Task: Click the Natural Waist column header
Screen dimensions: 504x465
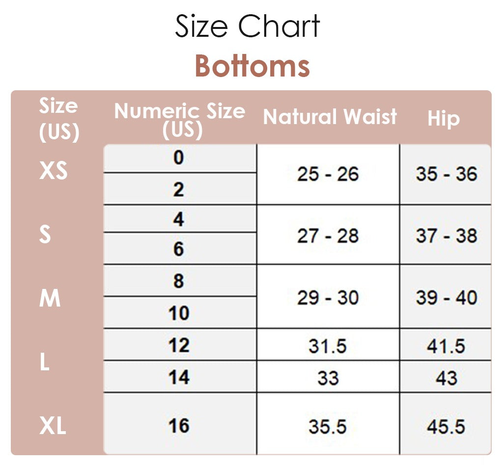Action: (x=330, y=117)
